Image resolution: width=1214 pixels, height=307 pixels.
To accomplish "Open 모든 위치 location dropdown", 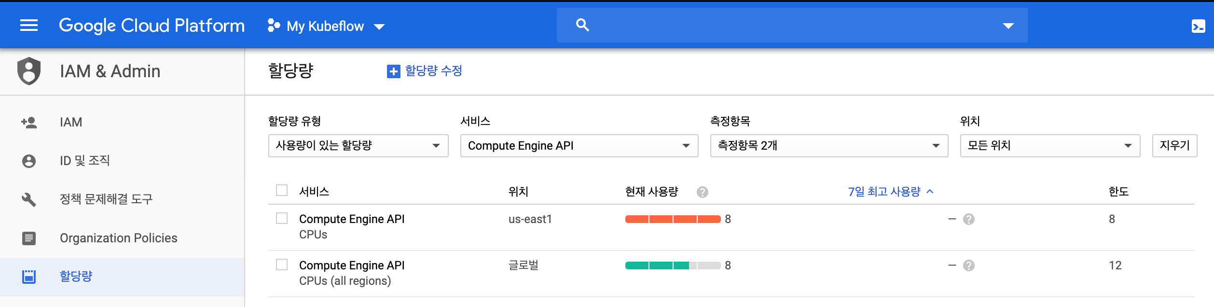I will [x=1050, y=146].
